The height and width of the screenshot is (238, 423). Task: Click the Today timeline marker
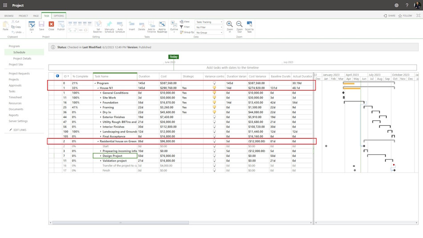[174, 57]
